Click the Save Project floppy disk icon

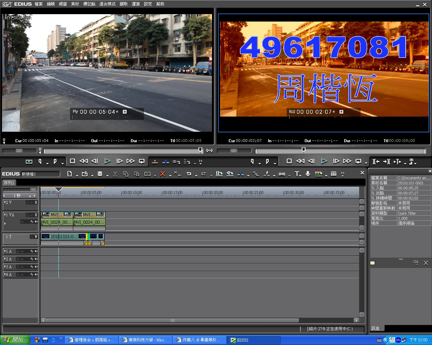[100, 174]
